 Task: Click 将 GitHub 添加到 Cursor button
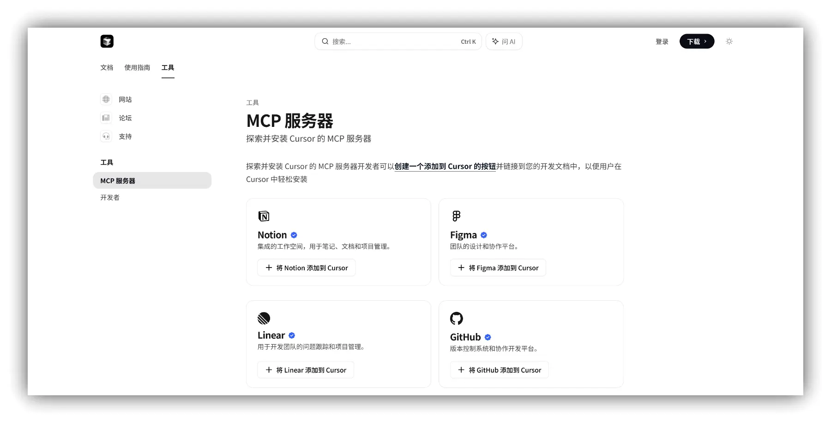pos(500,370)
